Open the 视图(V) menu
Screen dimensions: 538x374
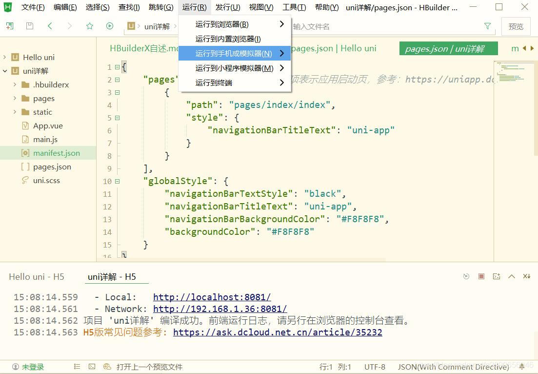tap(261, 7)
